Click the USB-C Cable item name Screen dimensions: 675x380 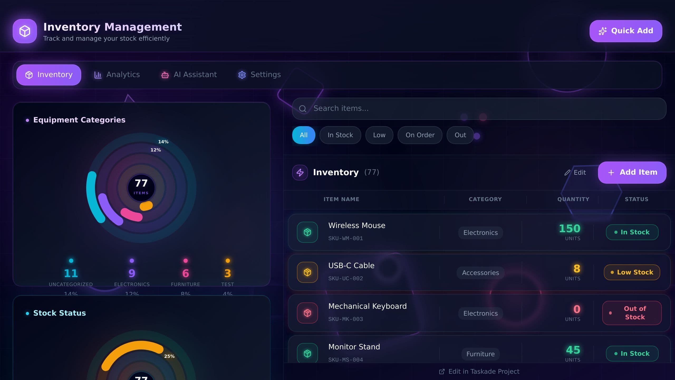click(x=351, y=266)
